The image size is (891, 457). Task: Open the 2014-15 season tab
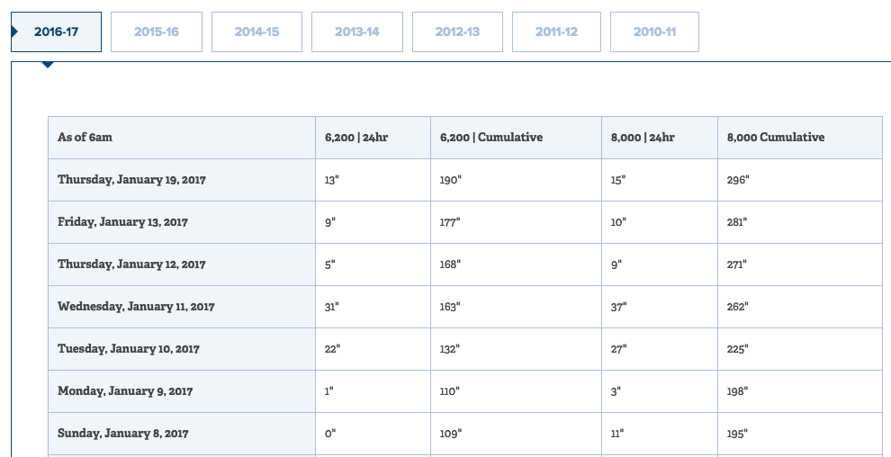[256, 31]
